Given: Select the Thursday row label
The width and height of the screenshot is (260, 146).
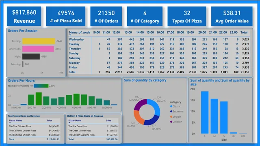Looking at the screenshot, I should tap(75, 49).
